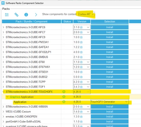141x127 pixels.
Task: Install the X-CUBE-SMBUS pack
Action: [x=110, y=57]
